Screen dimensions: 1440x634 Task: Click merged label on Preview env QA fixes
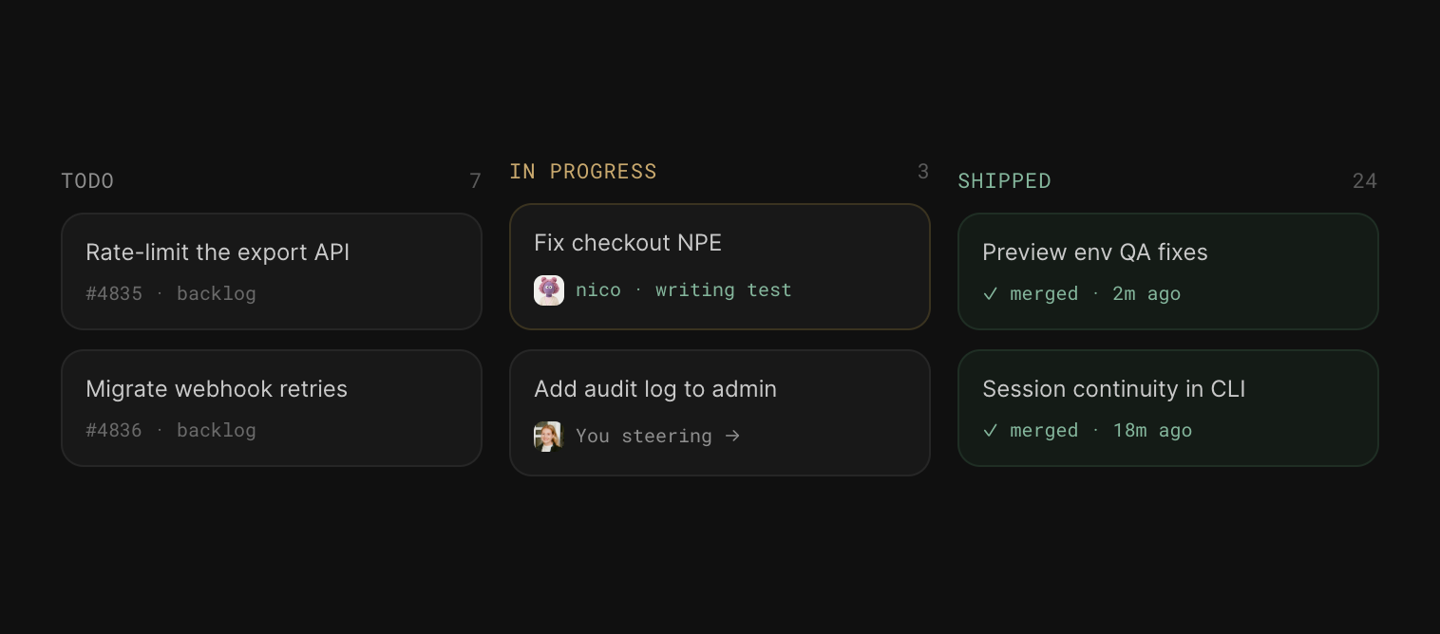[x=1044, y=294]
